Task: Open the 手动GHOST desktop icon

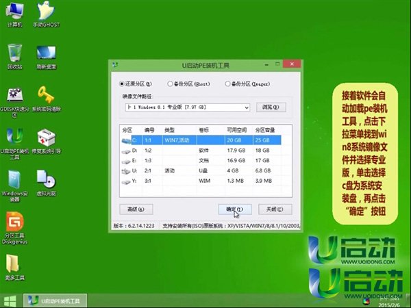Action: point(46,14)
